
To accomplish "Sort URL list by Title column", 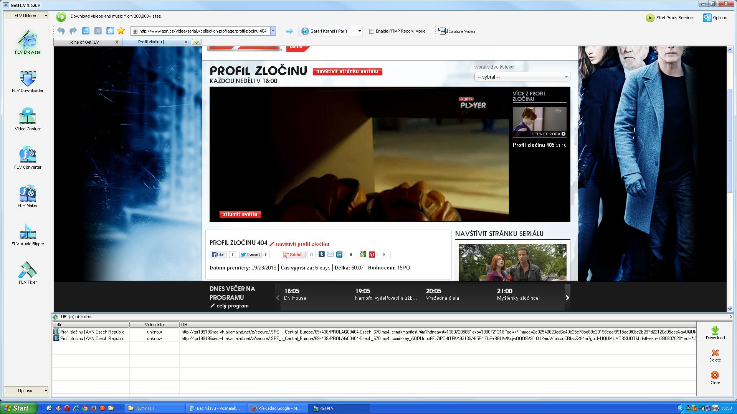I will [x=91, y=325].
